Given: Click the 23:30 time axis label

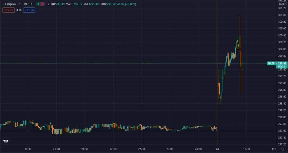Looking at the screenshot, I should click(198, 149).
